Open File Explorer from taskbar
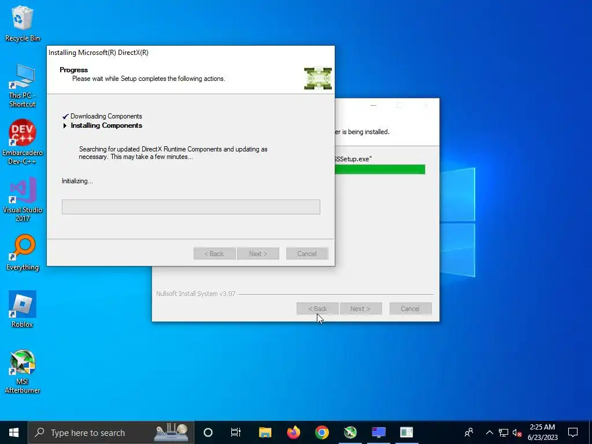This screenshot has height=444, width=592. tap(265, 432)
